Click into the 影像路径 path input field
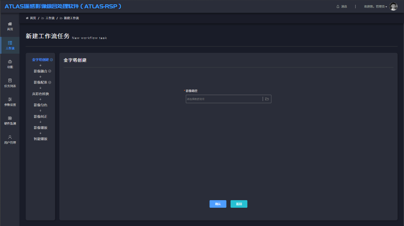The image size is (404, 226). tap(223, 99)
